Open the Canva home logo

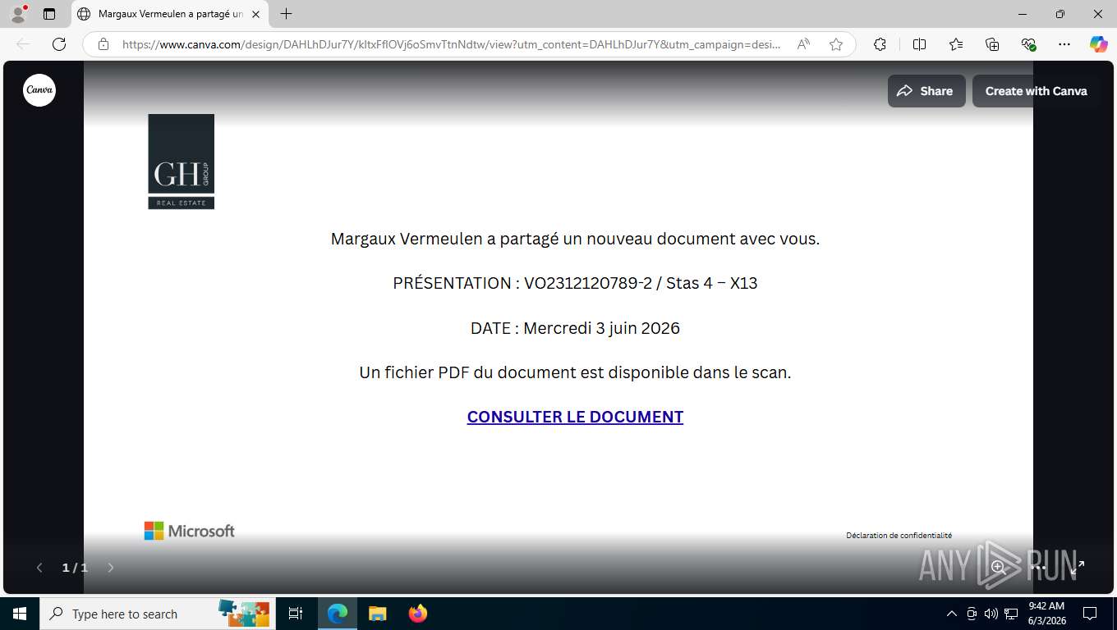click(39, 90)
